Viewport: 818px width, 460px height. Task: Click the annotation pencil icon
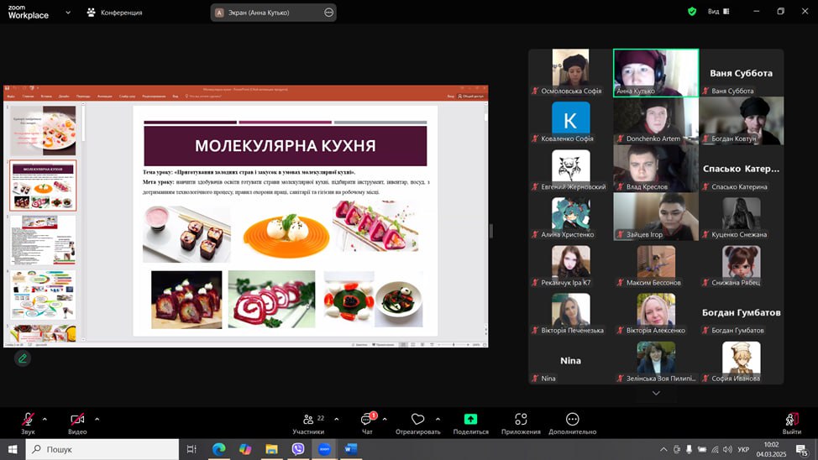click(23, 358)
